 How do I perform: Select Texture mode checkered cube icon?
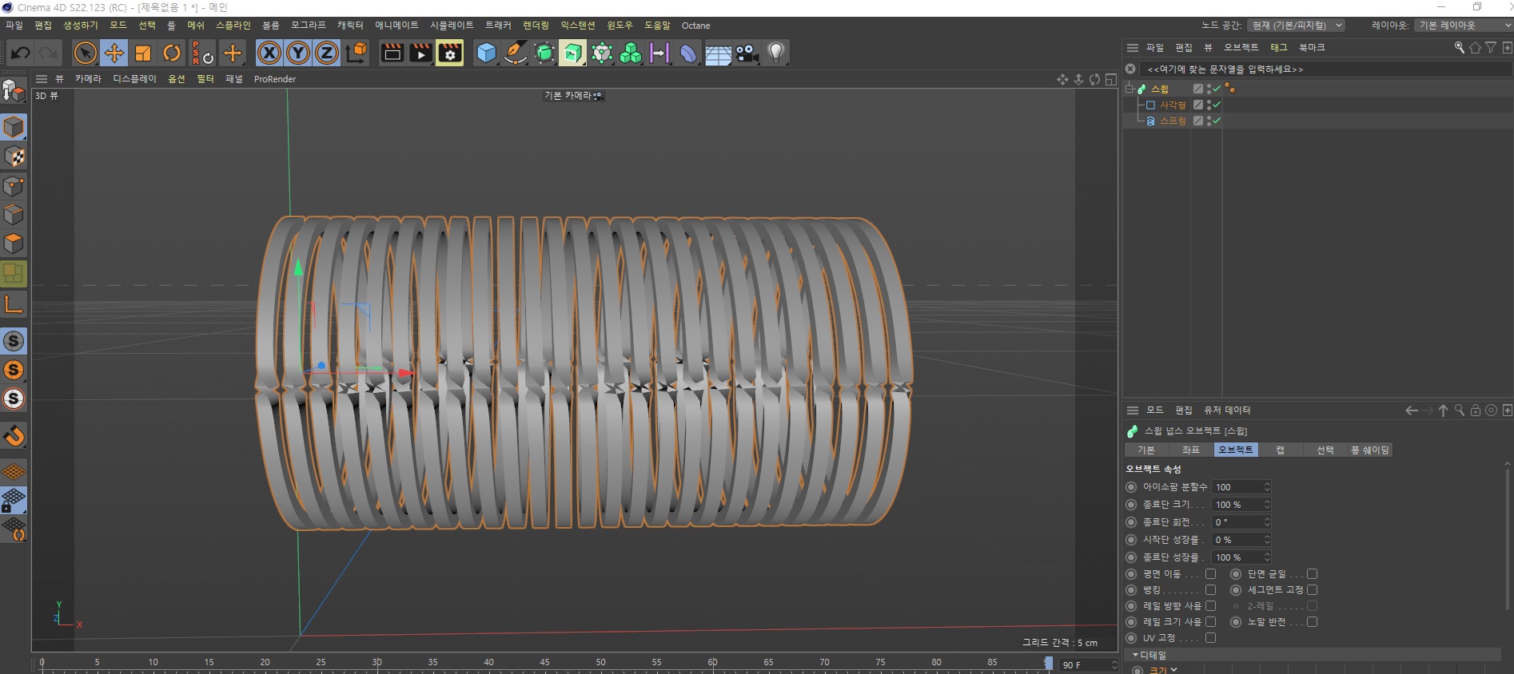[x=14, y=157]
